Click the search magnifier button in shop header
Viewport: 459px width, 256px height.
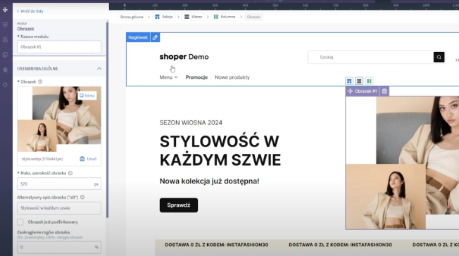click(439, 57)
